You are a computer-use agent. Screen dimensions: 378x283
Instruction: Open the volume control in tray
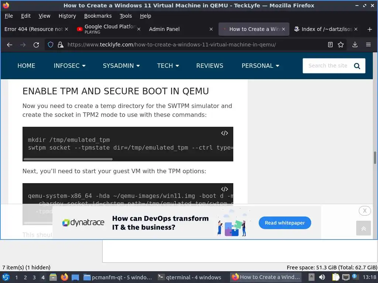(x=322, y=277)
